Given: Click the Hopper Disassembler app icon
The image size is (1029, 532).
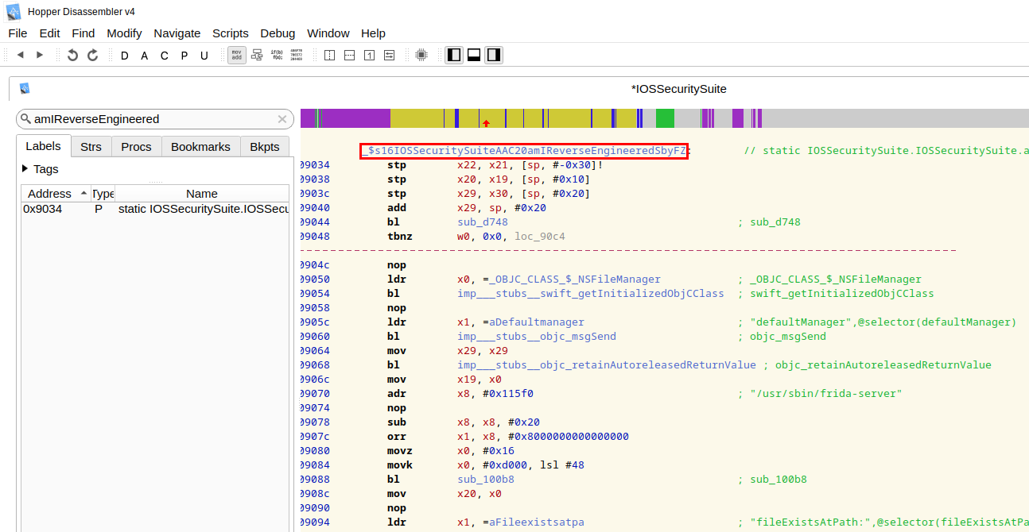Looking at the screenshot, I should tap(12, 11).
